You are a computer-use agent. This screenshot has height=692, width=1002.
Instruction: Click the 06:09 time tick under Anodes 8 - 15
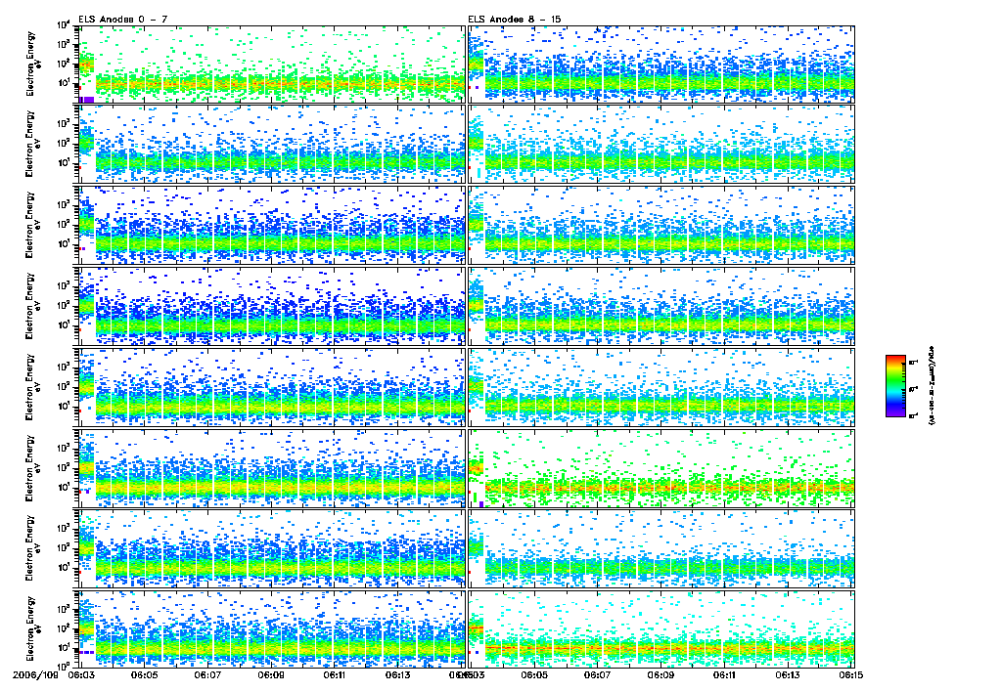660,674
